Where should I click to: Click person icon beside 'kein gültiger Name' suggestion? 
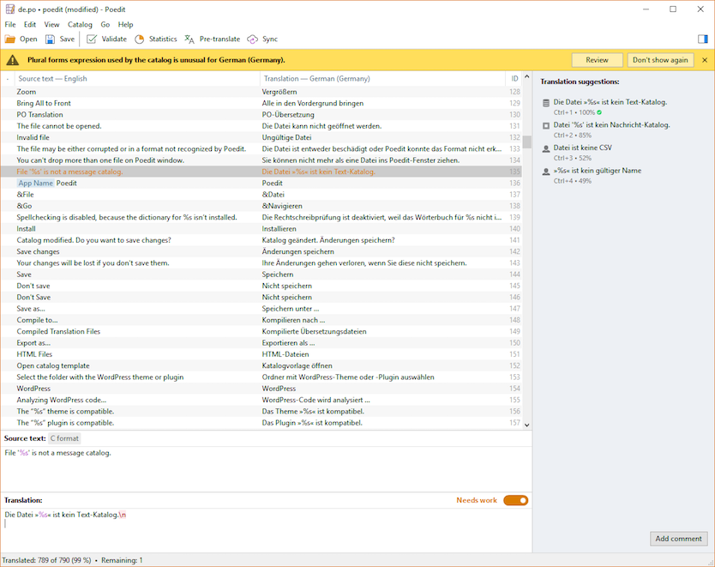546,172
